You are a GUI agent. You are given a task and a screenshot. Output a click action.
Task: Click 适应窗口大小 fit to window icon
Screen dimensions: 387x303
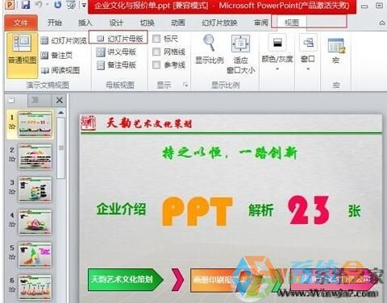[x=241, y=44]
